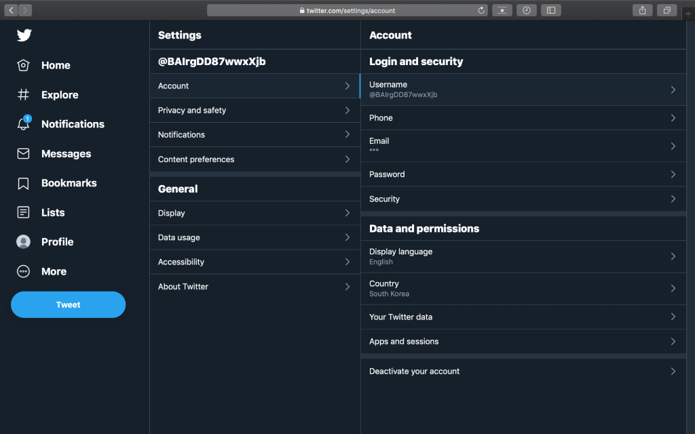Open Your Twitter data

pyautogui.click(x=523, y=317)
